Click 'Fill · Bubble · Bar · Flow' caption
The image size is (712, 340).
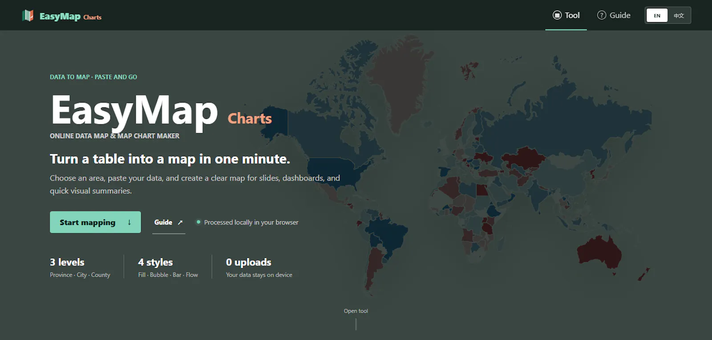168,275
